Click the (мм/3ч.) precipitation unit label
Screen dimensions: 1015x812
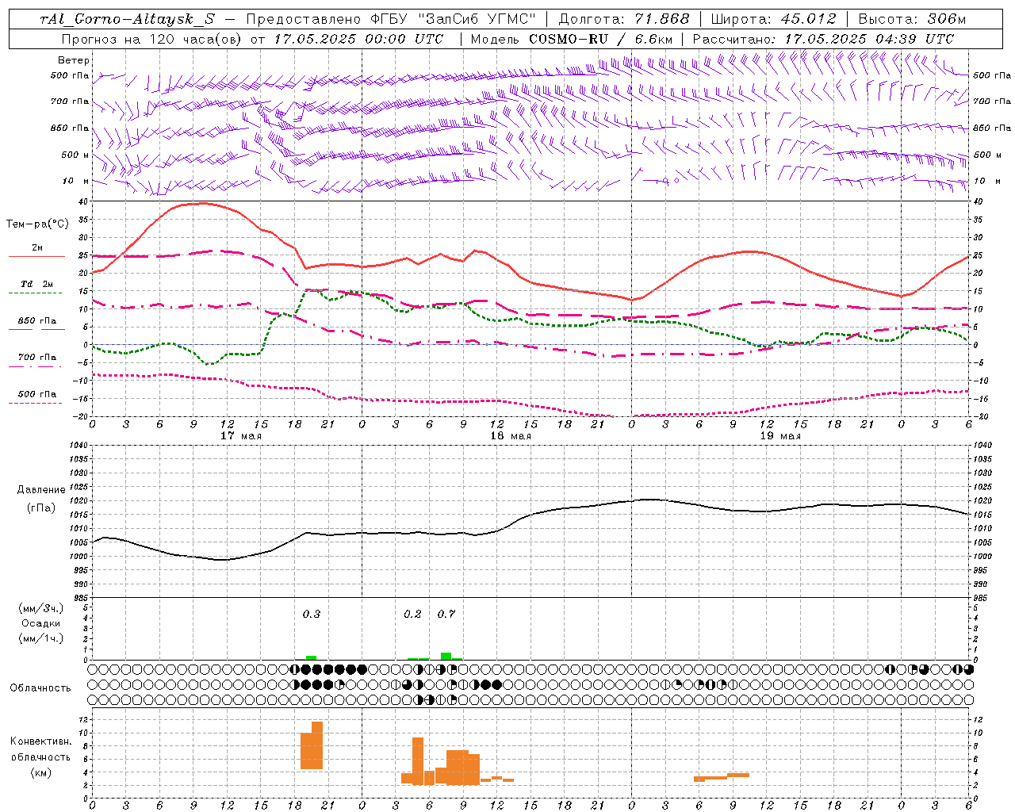41,608
